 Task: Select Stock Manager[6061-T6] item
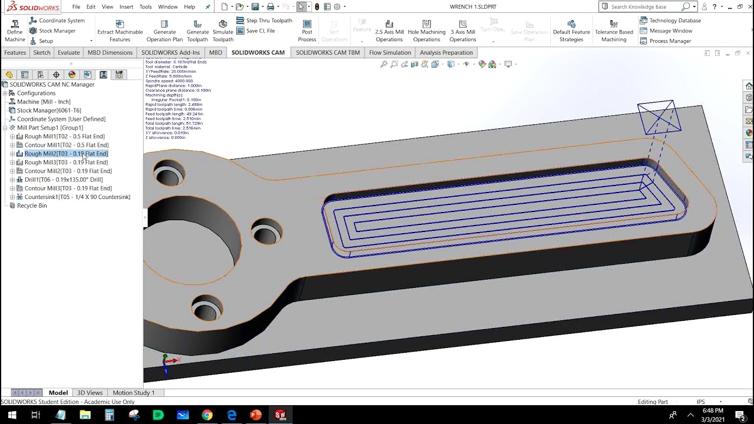point(49,110)
